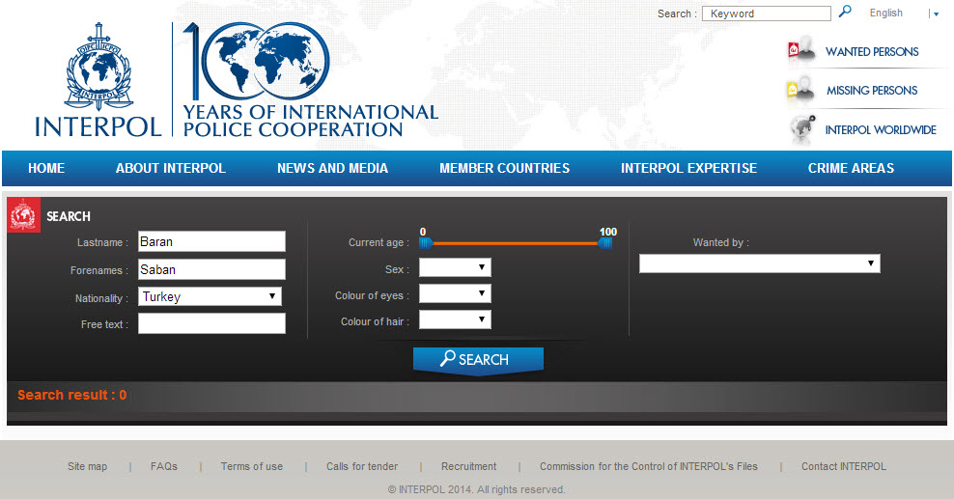Open the ABOUT INTERPOL menu
The width and height of the screenshot is (954, 499).
pyautogui.click(x=171, y=168)
